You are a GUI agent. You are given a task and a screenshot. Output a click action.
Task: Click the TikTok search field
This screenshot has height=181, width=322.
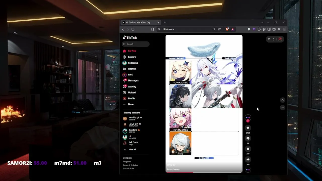coord(136,44)
